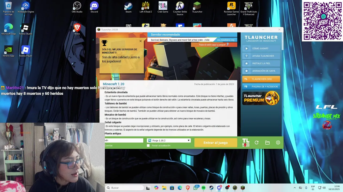
Task: Click the Señal colgante heading
Action: pyautogui.click(x=113, y=122)
